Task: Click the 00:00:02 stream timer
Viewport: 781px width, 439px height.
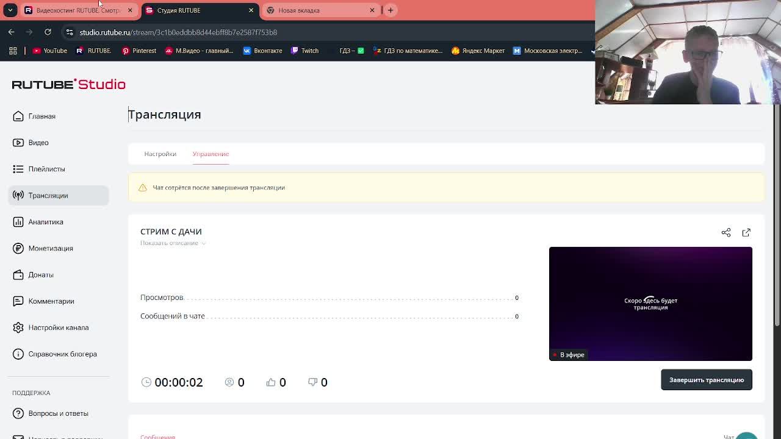Action: point(178,382)
